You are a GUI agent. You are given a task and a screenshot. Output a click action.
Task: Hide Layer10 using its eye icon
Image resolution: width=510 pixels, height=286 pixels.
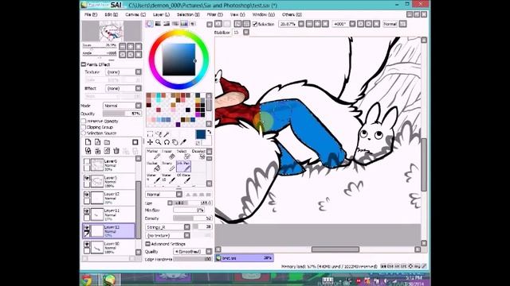87,244
